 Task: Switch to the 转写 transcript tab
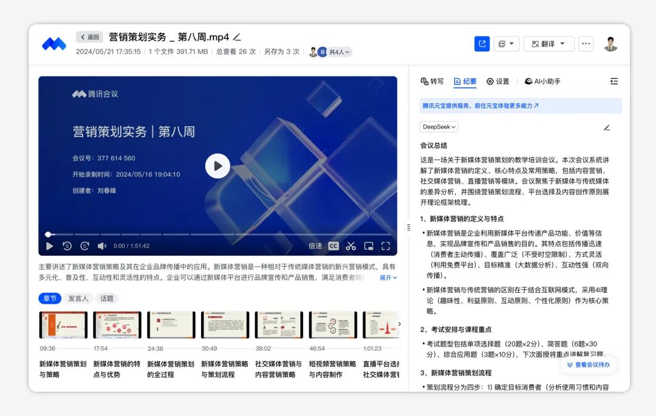coord(432,81)
